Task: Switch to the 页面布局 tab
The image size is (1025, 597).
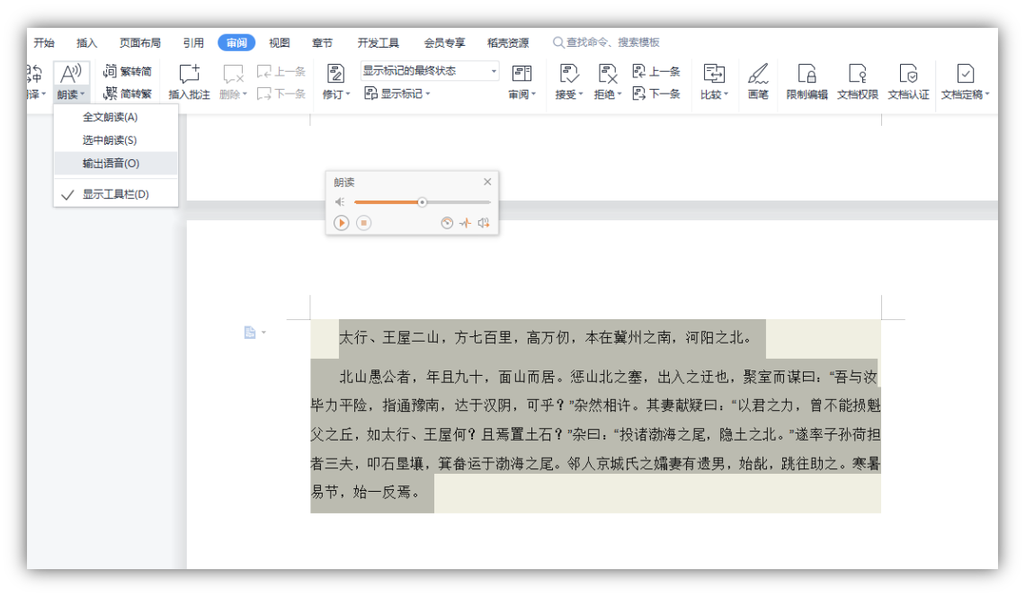Action: (x=140, y=42)
